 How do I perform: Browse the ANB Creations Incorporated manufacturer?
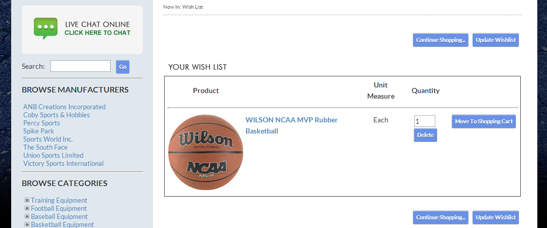(64, 107)
